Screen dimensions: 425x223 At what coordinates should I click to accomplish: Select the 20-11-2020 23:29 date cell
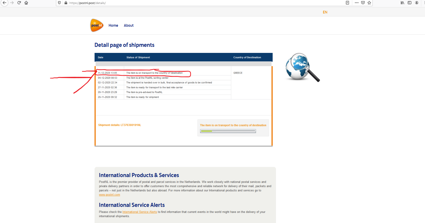pos(107,92)
